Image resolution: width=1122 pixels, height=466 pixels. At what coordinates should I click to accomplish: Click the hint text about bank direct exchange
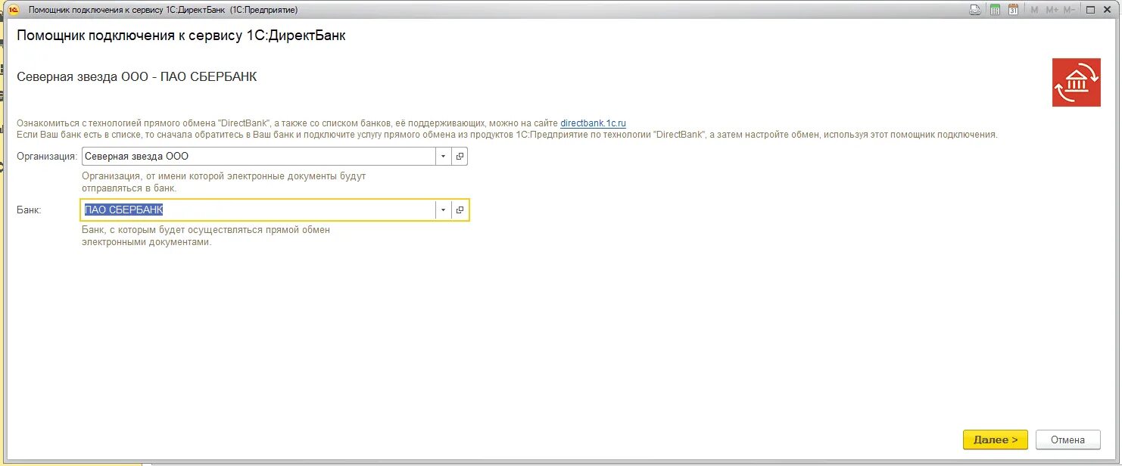click(206, 236)
